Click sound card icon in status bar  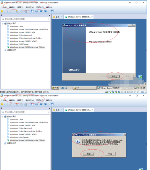pos(119,92)
